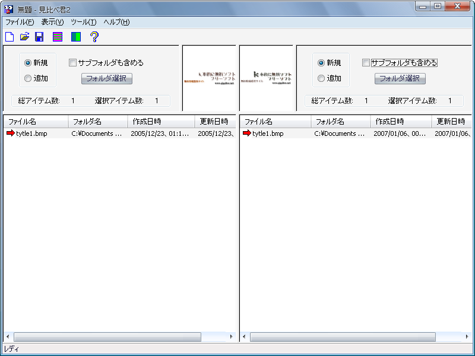The image size is (475, 356).
Task: Save using the floppy disk icon
Action: [x=39, y=37]
